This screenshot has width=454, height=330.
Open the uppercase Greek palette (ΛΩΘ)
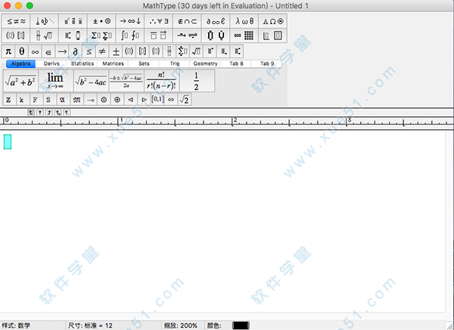[x=272, y=21]
